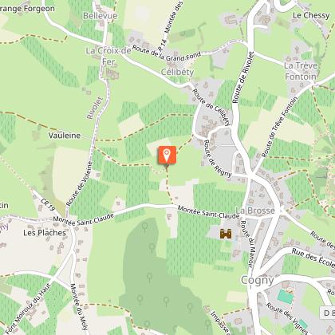Click the turquoise sports pitch icon in Cogny
The width and height of the screenshot is (335, 335).
pos(286,296)
